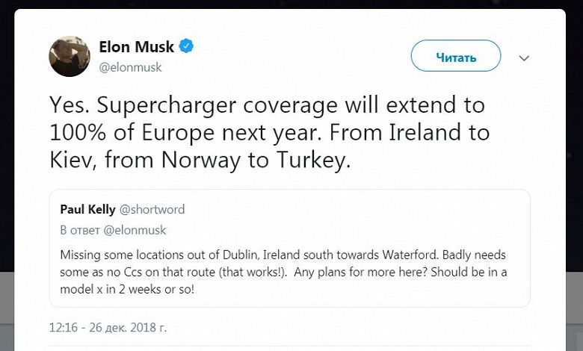The height and width of the screenshot is (351, 583).
Task: Open Paul Kelly's profile name link
Action: point(86,209)
